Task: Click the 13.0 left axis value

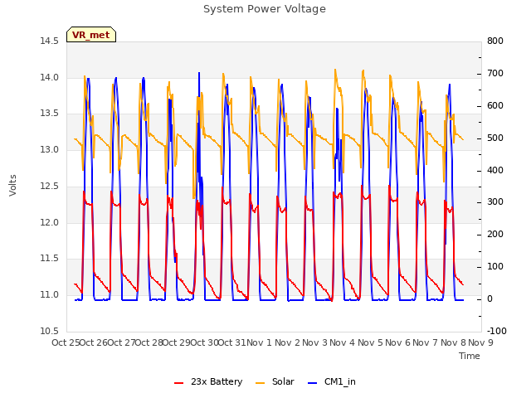Action: pos(49,149)
